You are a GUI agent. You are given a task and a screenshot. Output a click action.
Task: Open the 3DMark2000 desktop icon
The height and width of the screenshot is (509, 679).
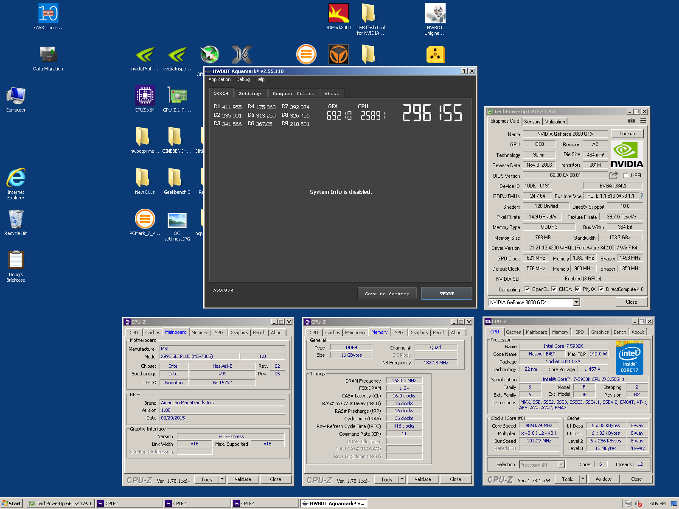[338, 17]
